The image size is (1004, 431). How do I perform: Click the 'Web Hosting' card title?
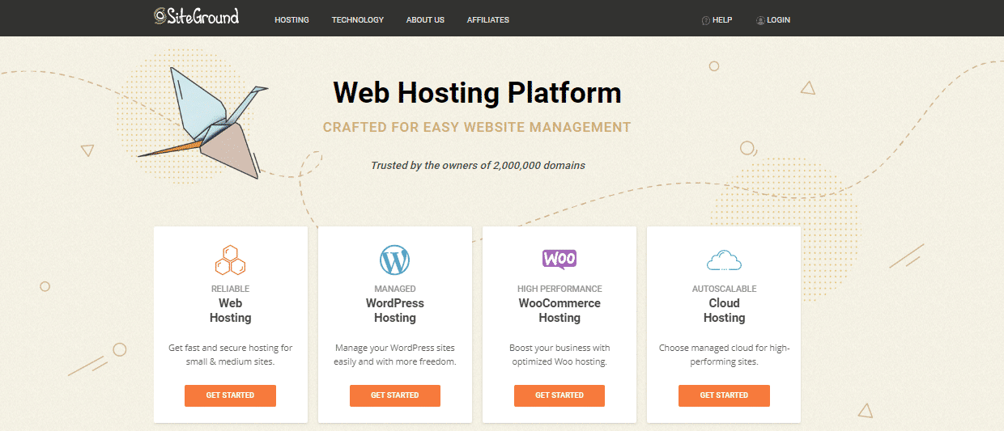tap(231, 311)
